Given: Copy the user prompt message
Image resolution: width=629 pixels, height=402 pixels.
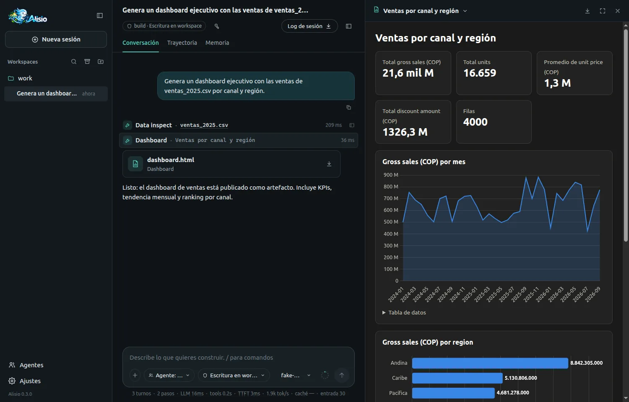Looking at the screenshot, I should click(348, 108).
